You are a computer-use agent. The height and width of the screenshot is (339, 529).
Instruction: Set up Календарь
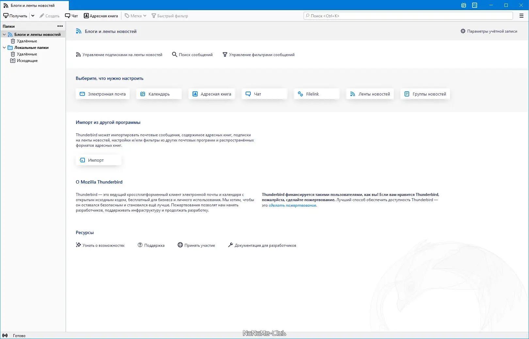(x=159, y=94)
